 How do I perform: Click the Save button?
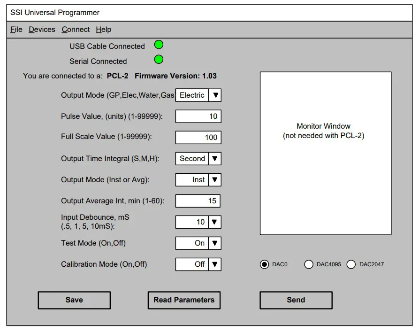tap(74, 300)
